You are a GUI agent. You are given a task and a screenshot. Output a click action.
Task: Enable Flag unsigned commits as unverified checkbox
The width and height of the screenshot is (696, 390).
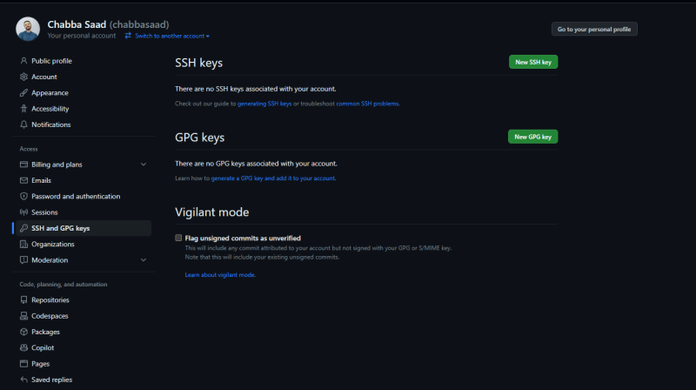(178, 238)
